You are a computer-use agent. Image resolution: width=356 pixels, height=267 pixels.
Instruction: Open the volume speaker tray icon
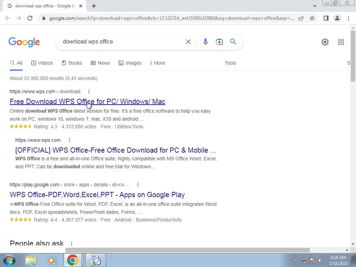(321, 260)
